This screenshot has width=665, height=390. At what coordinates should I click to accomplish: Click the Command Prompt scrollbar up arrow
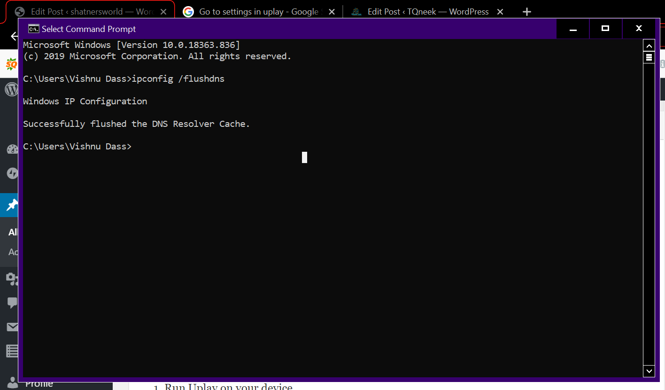click(x=649, y=46)
